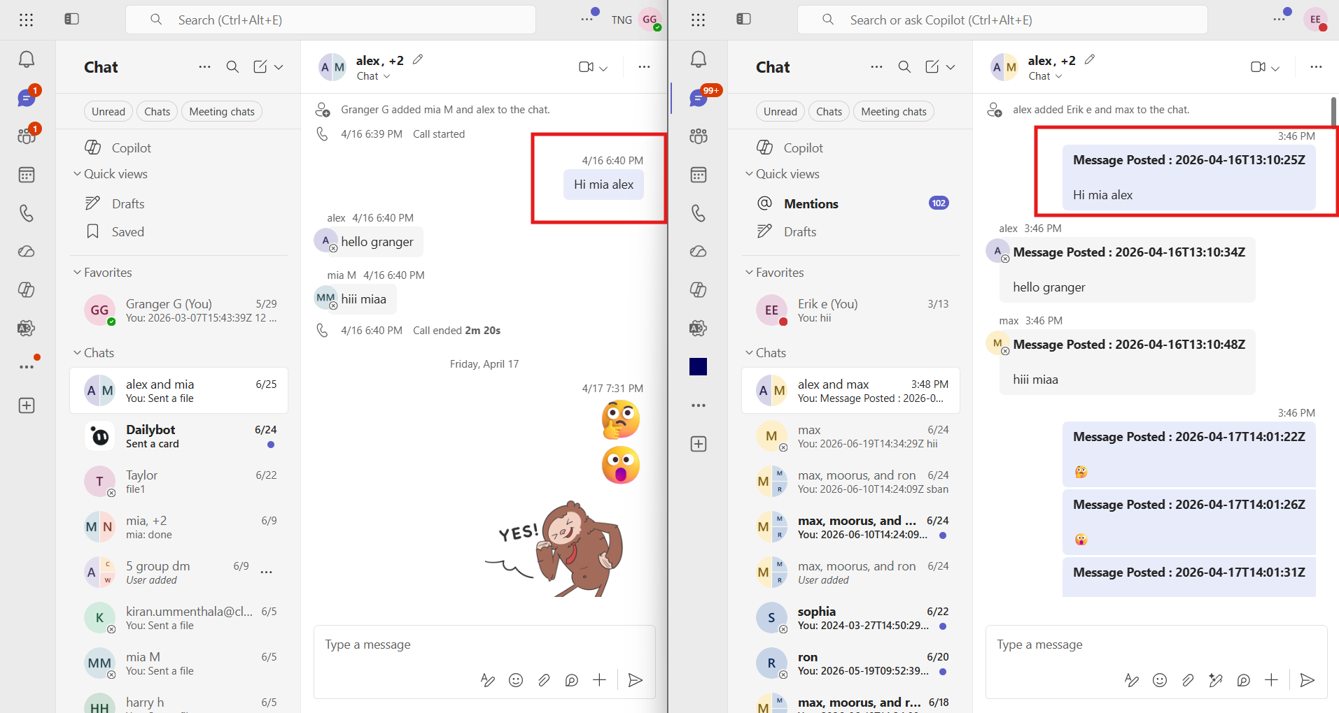Open EE profile avatar in right window top bar
This screenshot has height=713, width=1339.
coord(1316,20)
